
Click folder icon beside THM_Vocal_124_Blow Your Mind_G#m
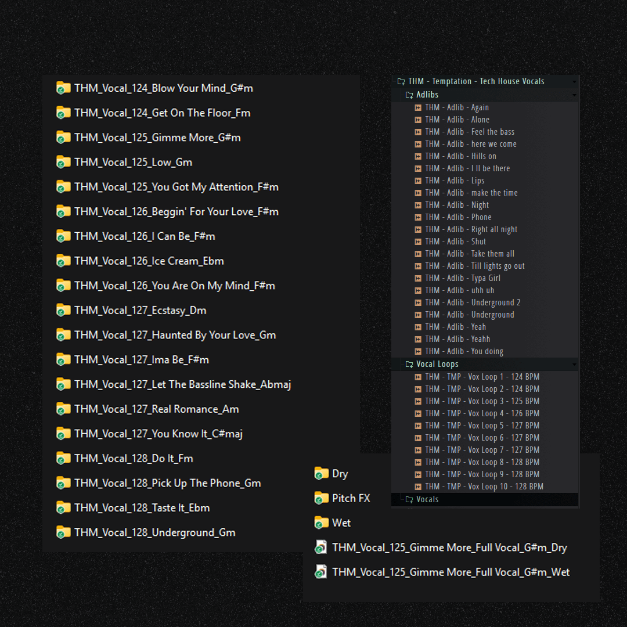pos(63,88)
